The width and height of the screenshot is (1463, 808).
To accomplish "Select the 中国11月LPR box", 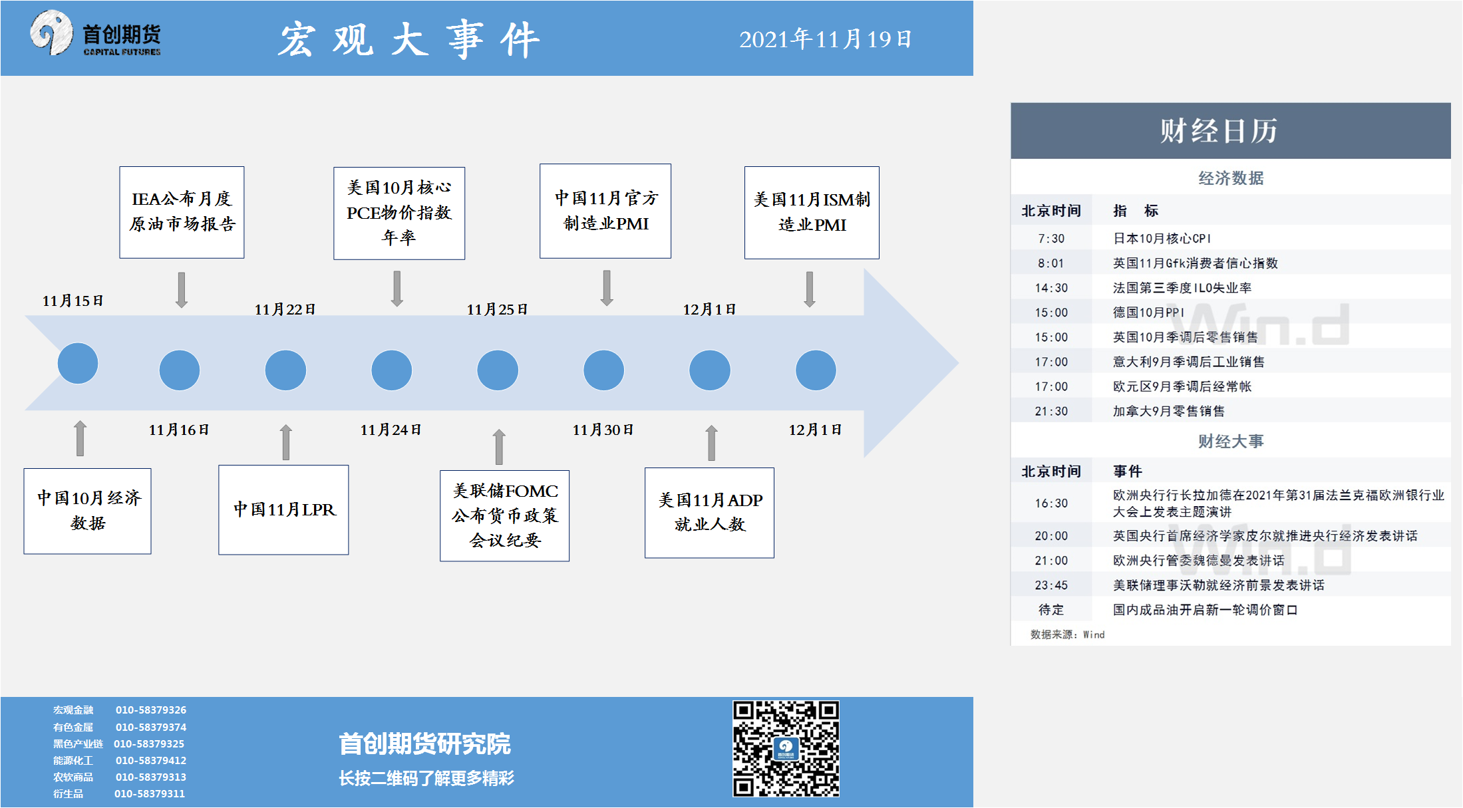I will click(284, 509).
